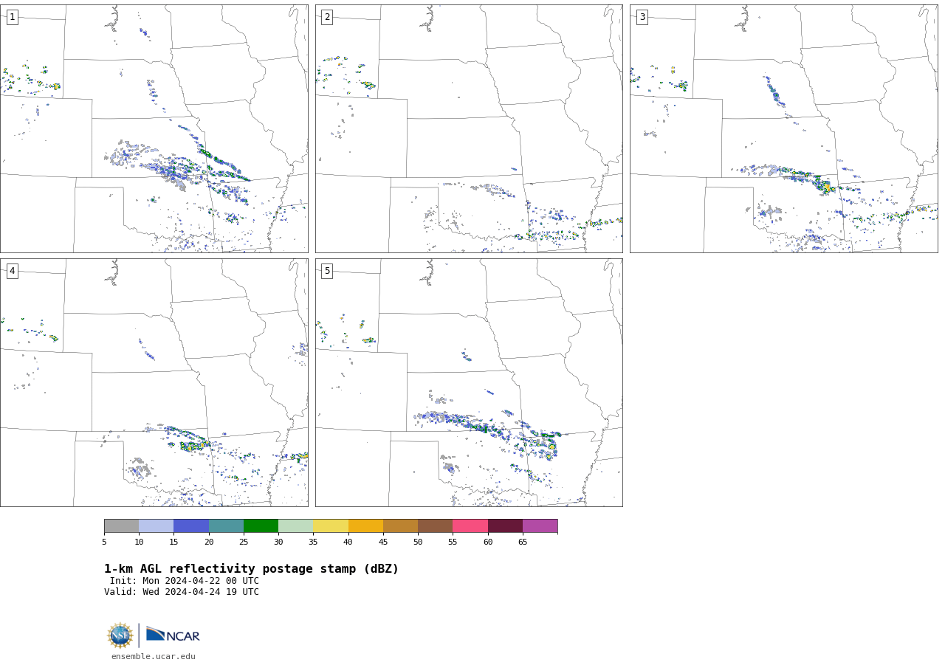This screenshot has height=665, width=945.
Task: Click the panel number label 4
Action: tap(12, 271)
